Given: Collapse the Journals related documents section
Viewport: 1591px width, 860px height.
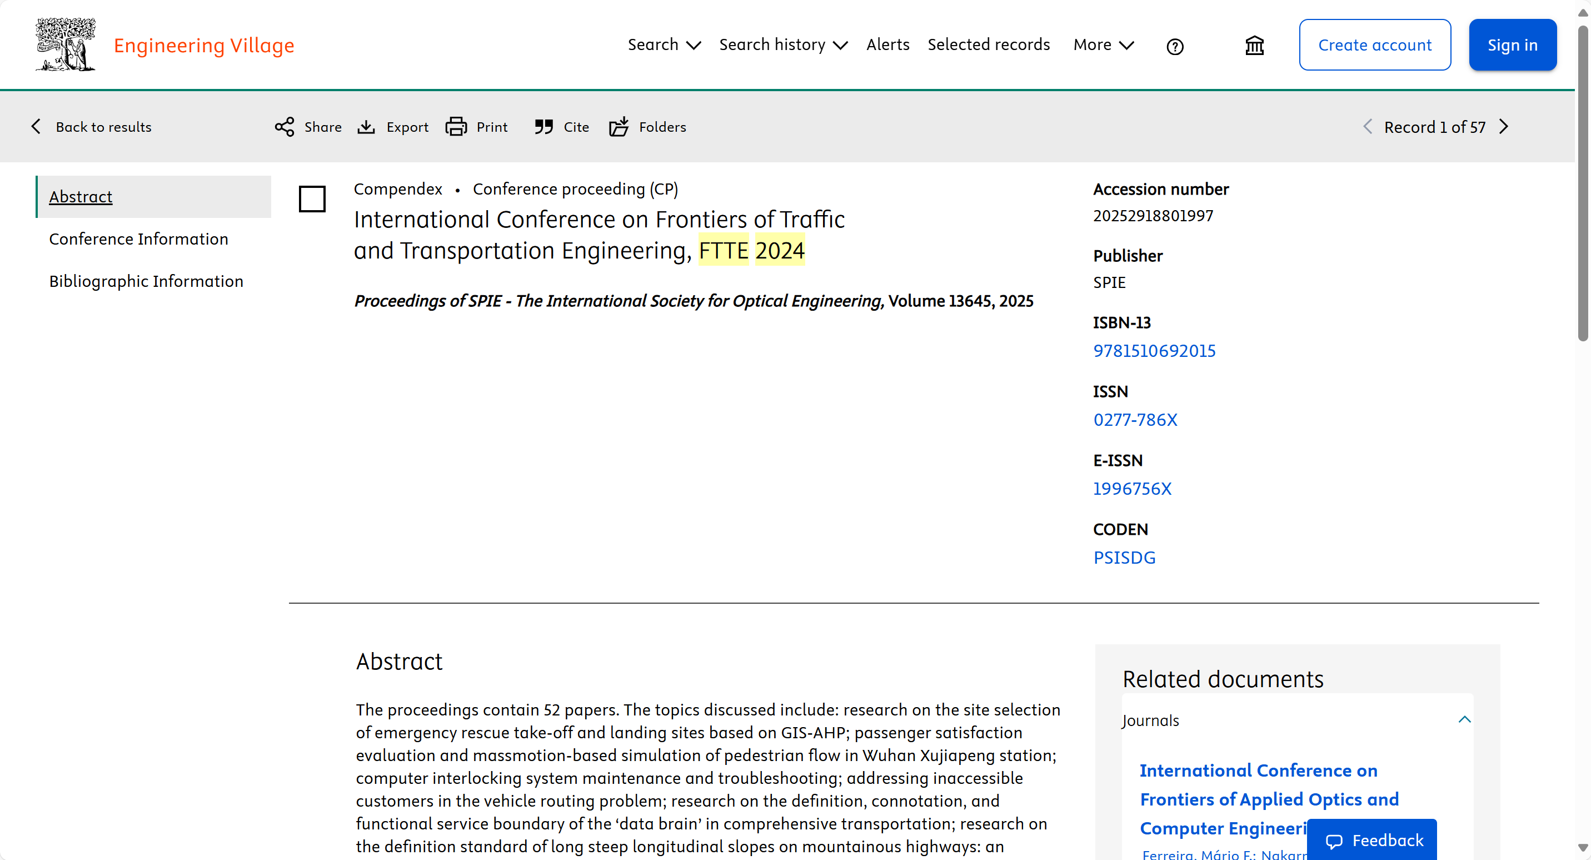Looking at the screenshot, I should click(x=1464, y=720).
